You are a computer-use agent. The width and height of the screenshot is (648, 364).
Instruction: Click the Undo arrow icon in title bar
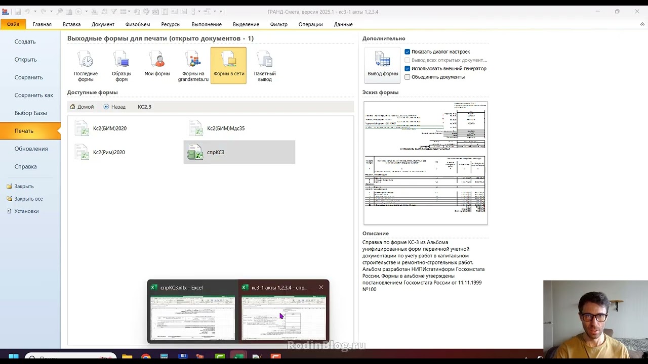click(28, 12)
